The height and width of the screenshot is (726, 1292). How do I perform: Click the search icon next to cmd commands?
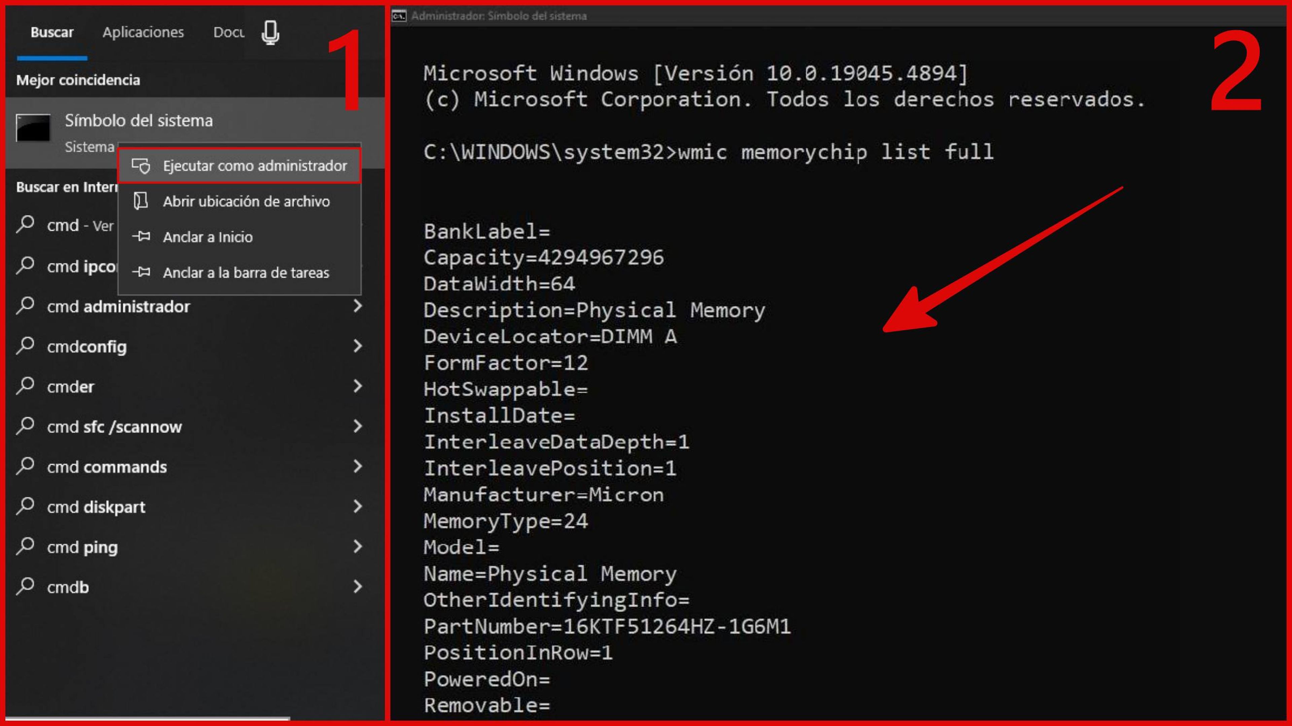[x=25, y=466]
